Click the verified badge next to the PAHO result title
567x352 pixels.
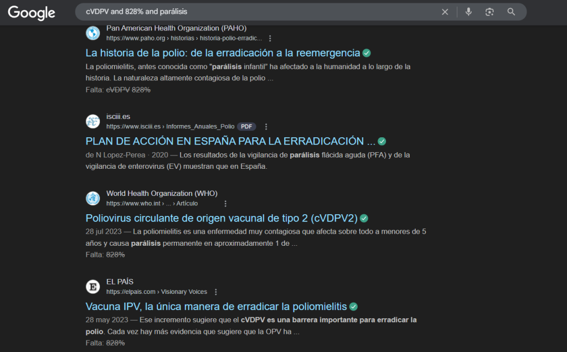point(367,53)
